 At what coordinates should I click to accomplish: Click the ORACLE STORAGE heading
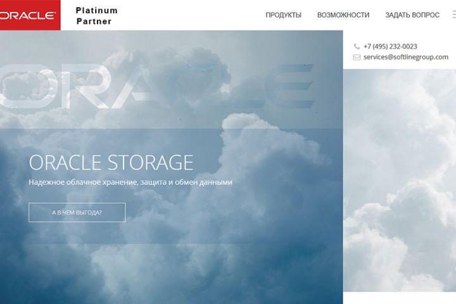coord(111,162)
